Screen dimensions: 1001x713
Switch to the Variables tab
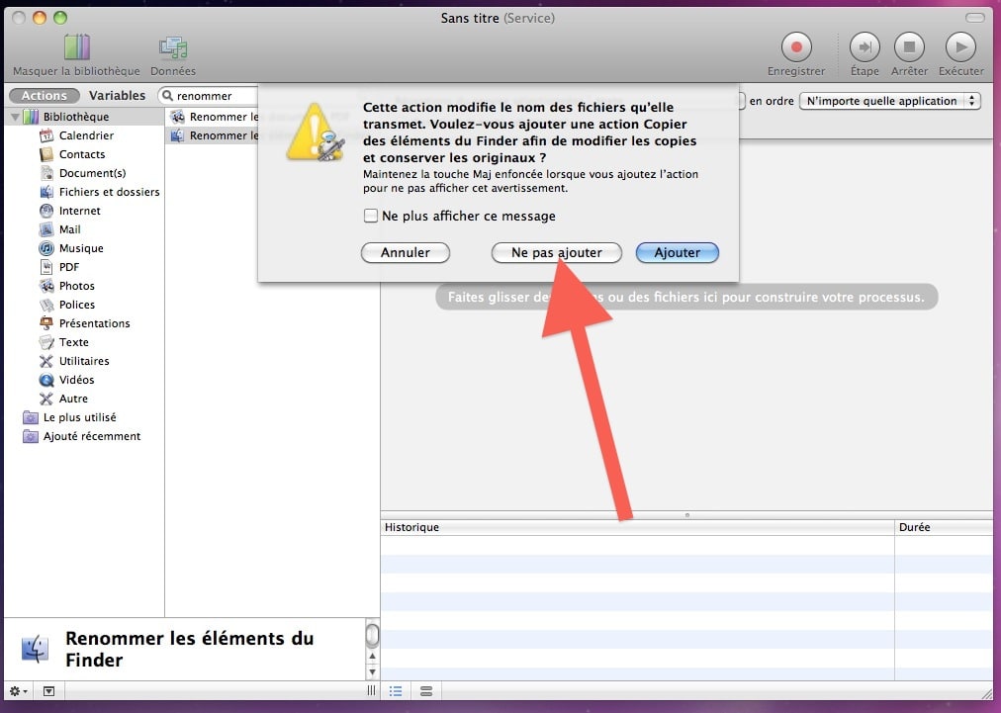(118, 95)
